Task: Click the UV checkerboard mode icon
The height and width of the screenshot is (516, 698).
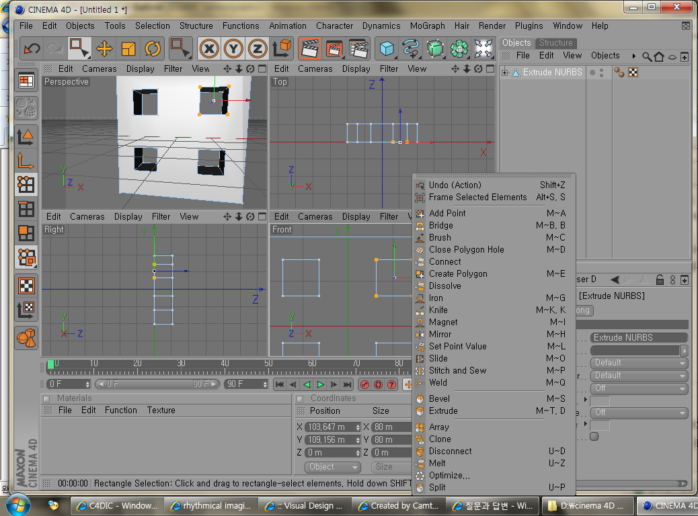Action: (26, 286)
